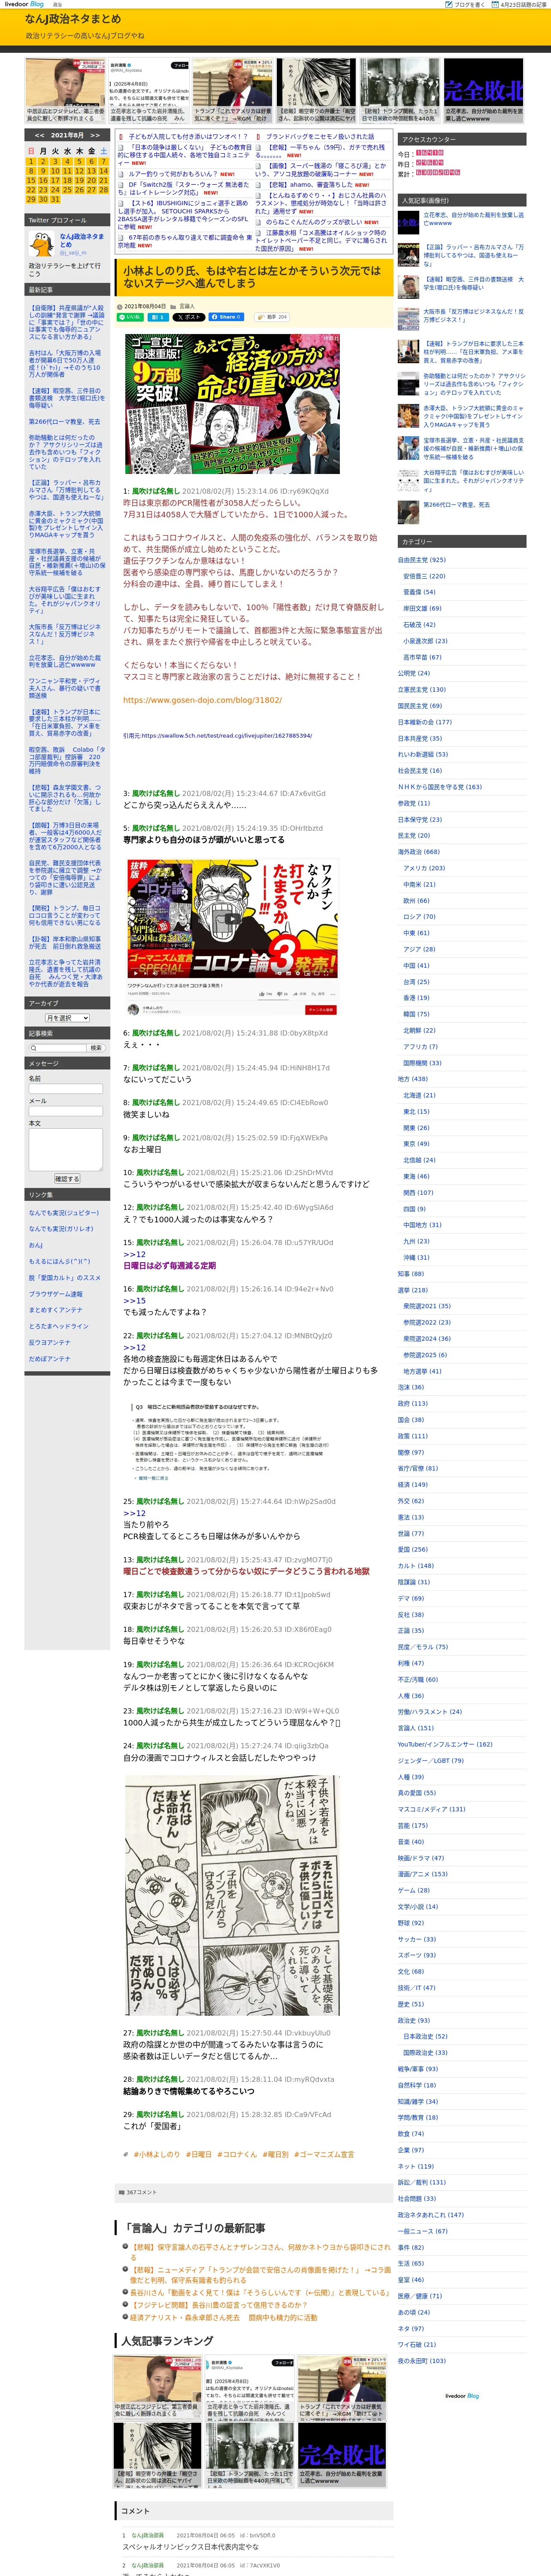Viewport: 551px width, 2576px height.
Task: Open the swallow.5ch.net source link
Action: pyautogui.click(x=227, y=736)
